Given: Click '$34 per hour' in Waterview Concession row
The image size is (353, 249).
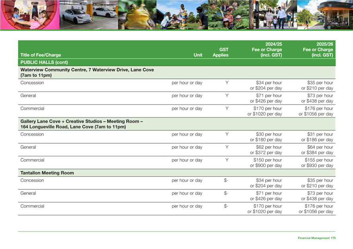Looking at the screenshot, I should point(269,83).
